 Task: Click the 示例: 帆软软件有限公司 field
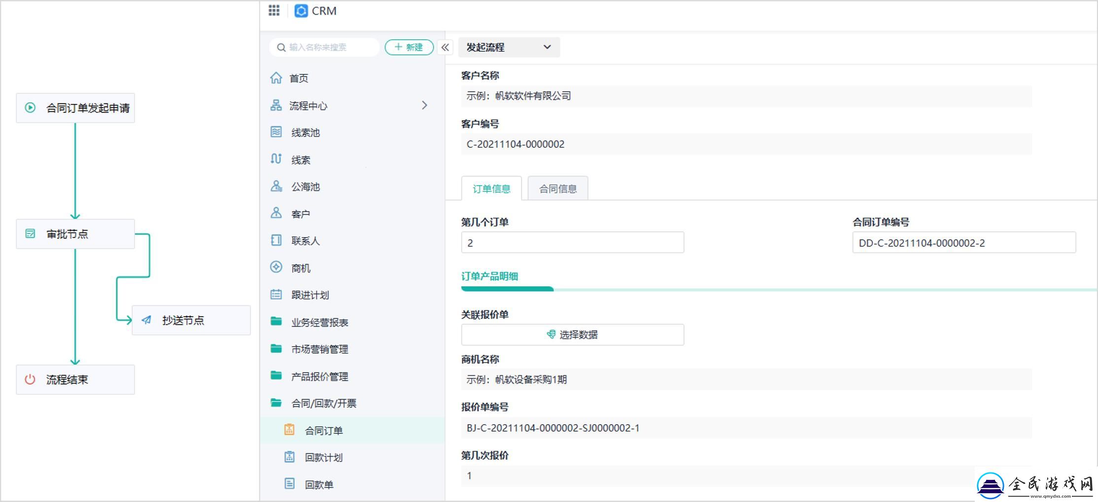pos(747,96)
